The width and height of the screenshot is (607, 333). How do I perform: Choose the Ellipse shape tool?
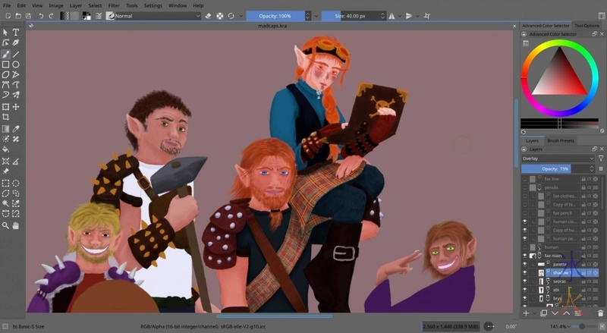[16, 64]
